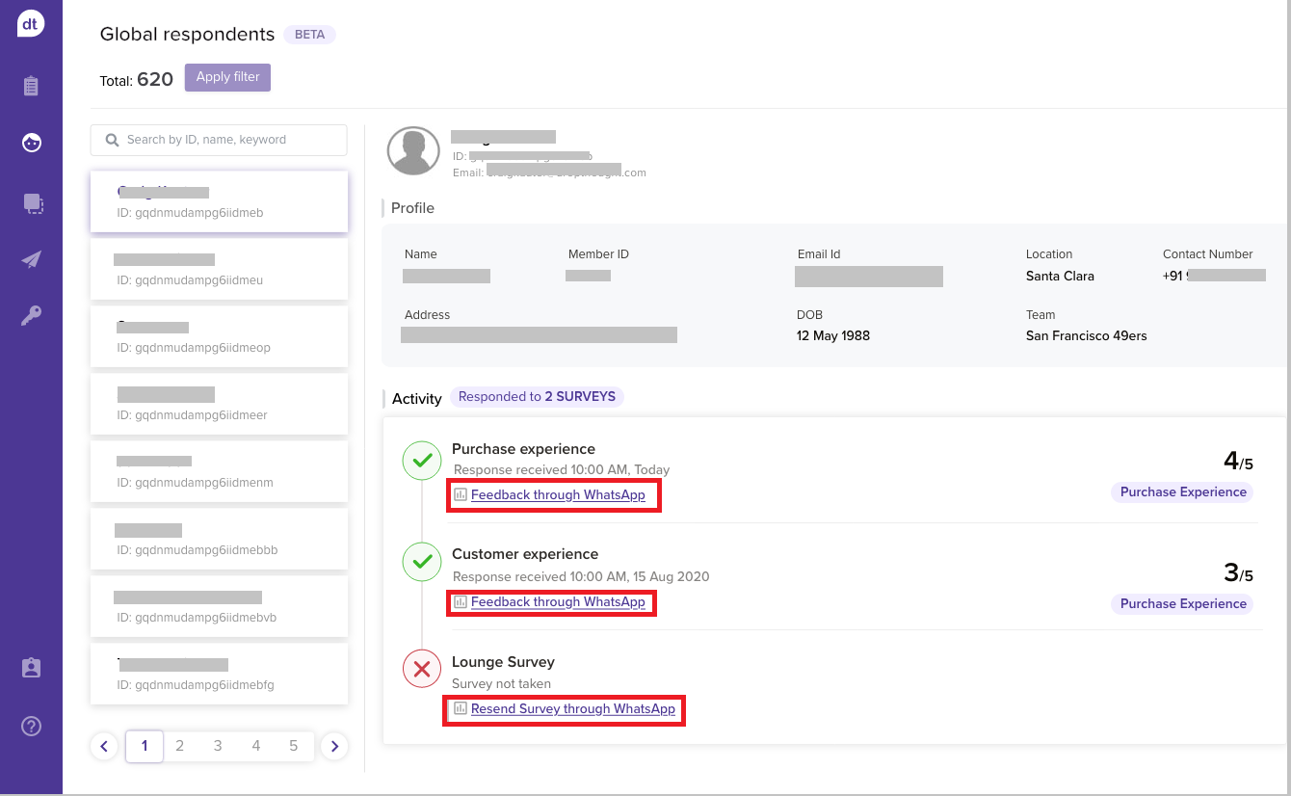This screenshot has width=1291, height=796.
Task: Open Feedback through WhatsApp for Purchase experience
Action: (557, 495)
